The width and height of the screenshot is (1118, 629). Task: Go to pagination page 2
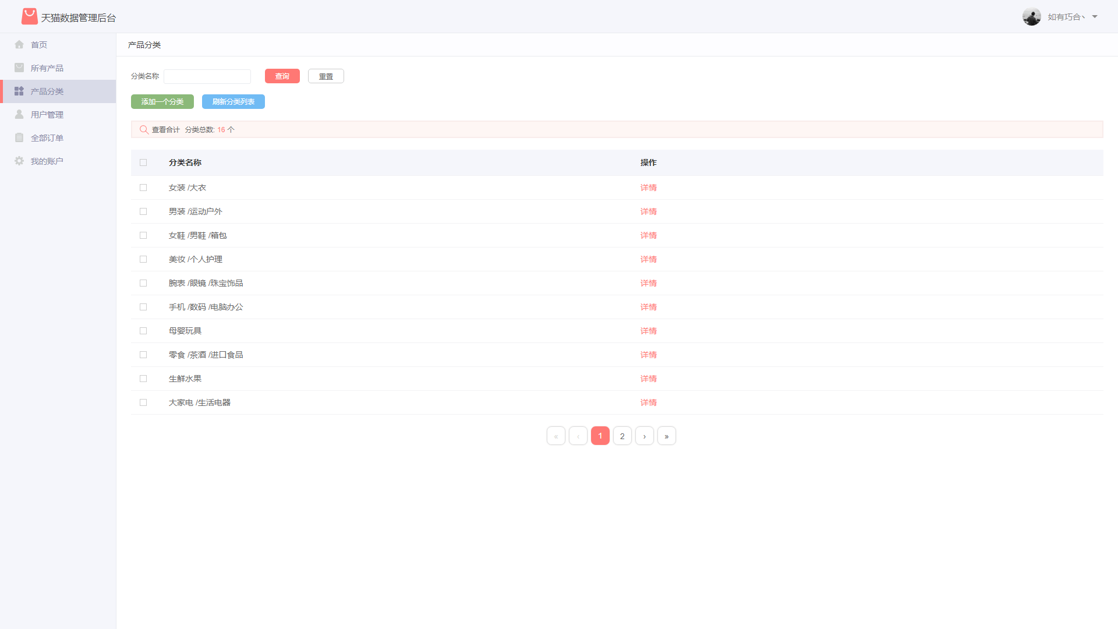point(622,436)
